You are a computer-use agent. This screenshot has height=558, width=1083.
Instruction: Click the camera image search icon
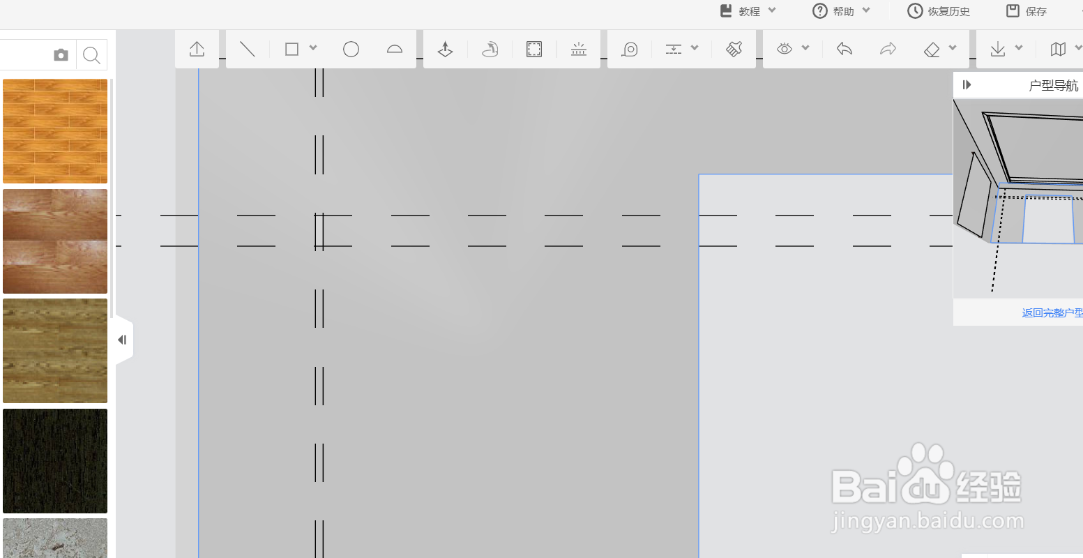(61, 55)
